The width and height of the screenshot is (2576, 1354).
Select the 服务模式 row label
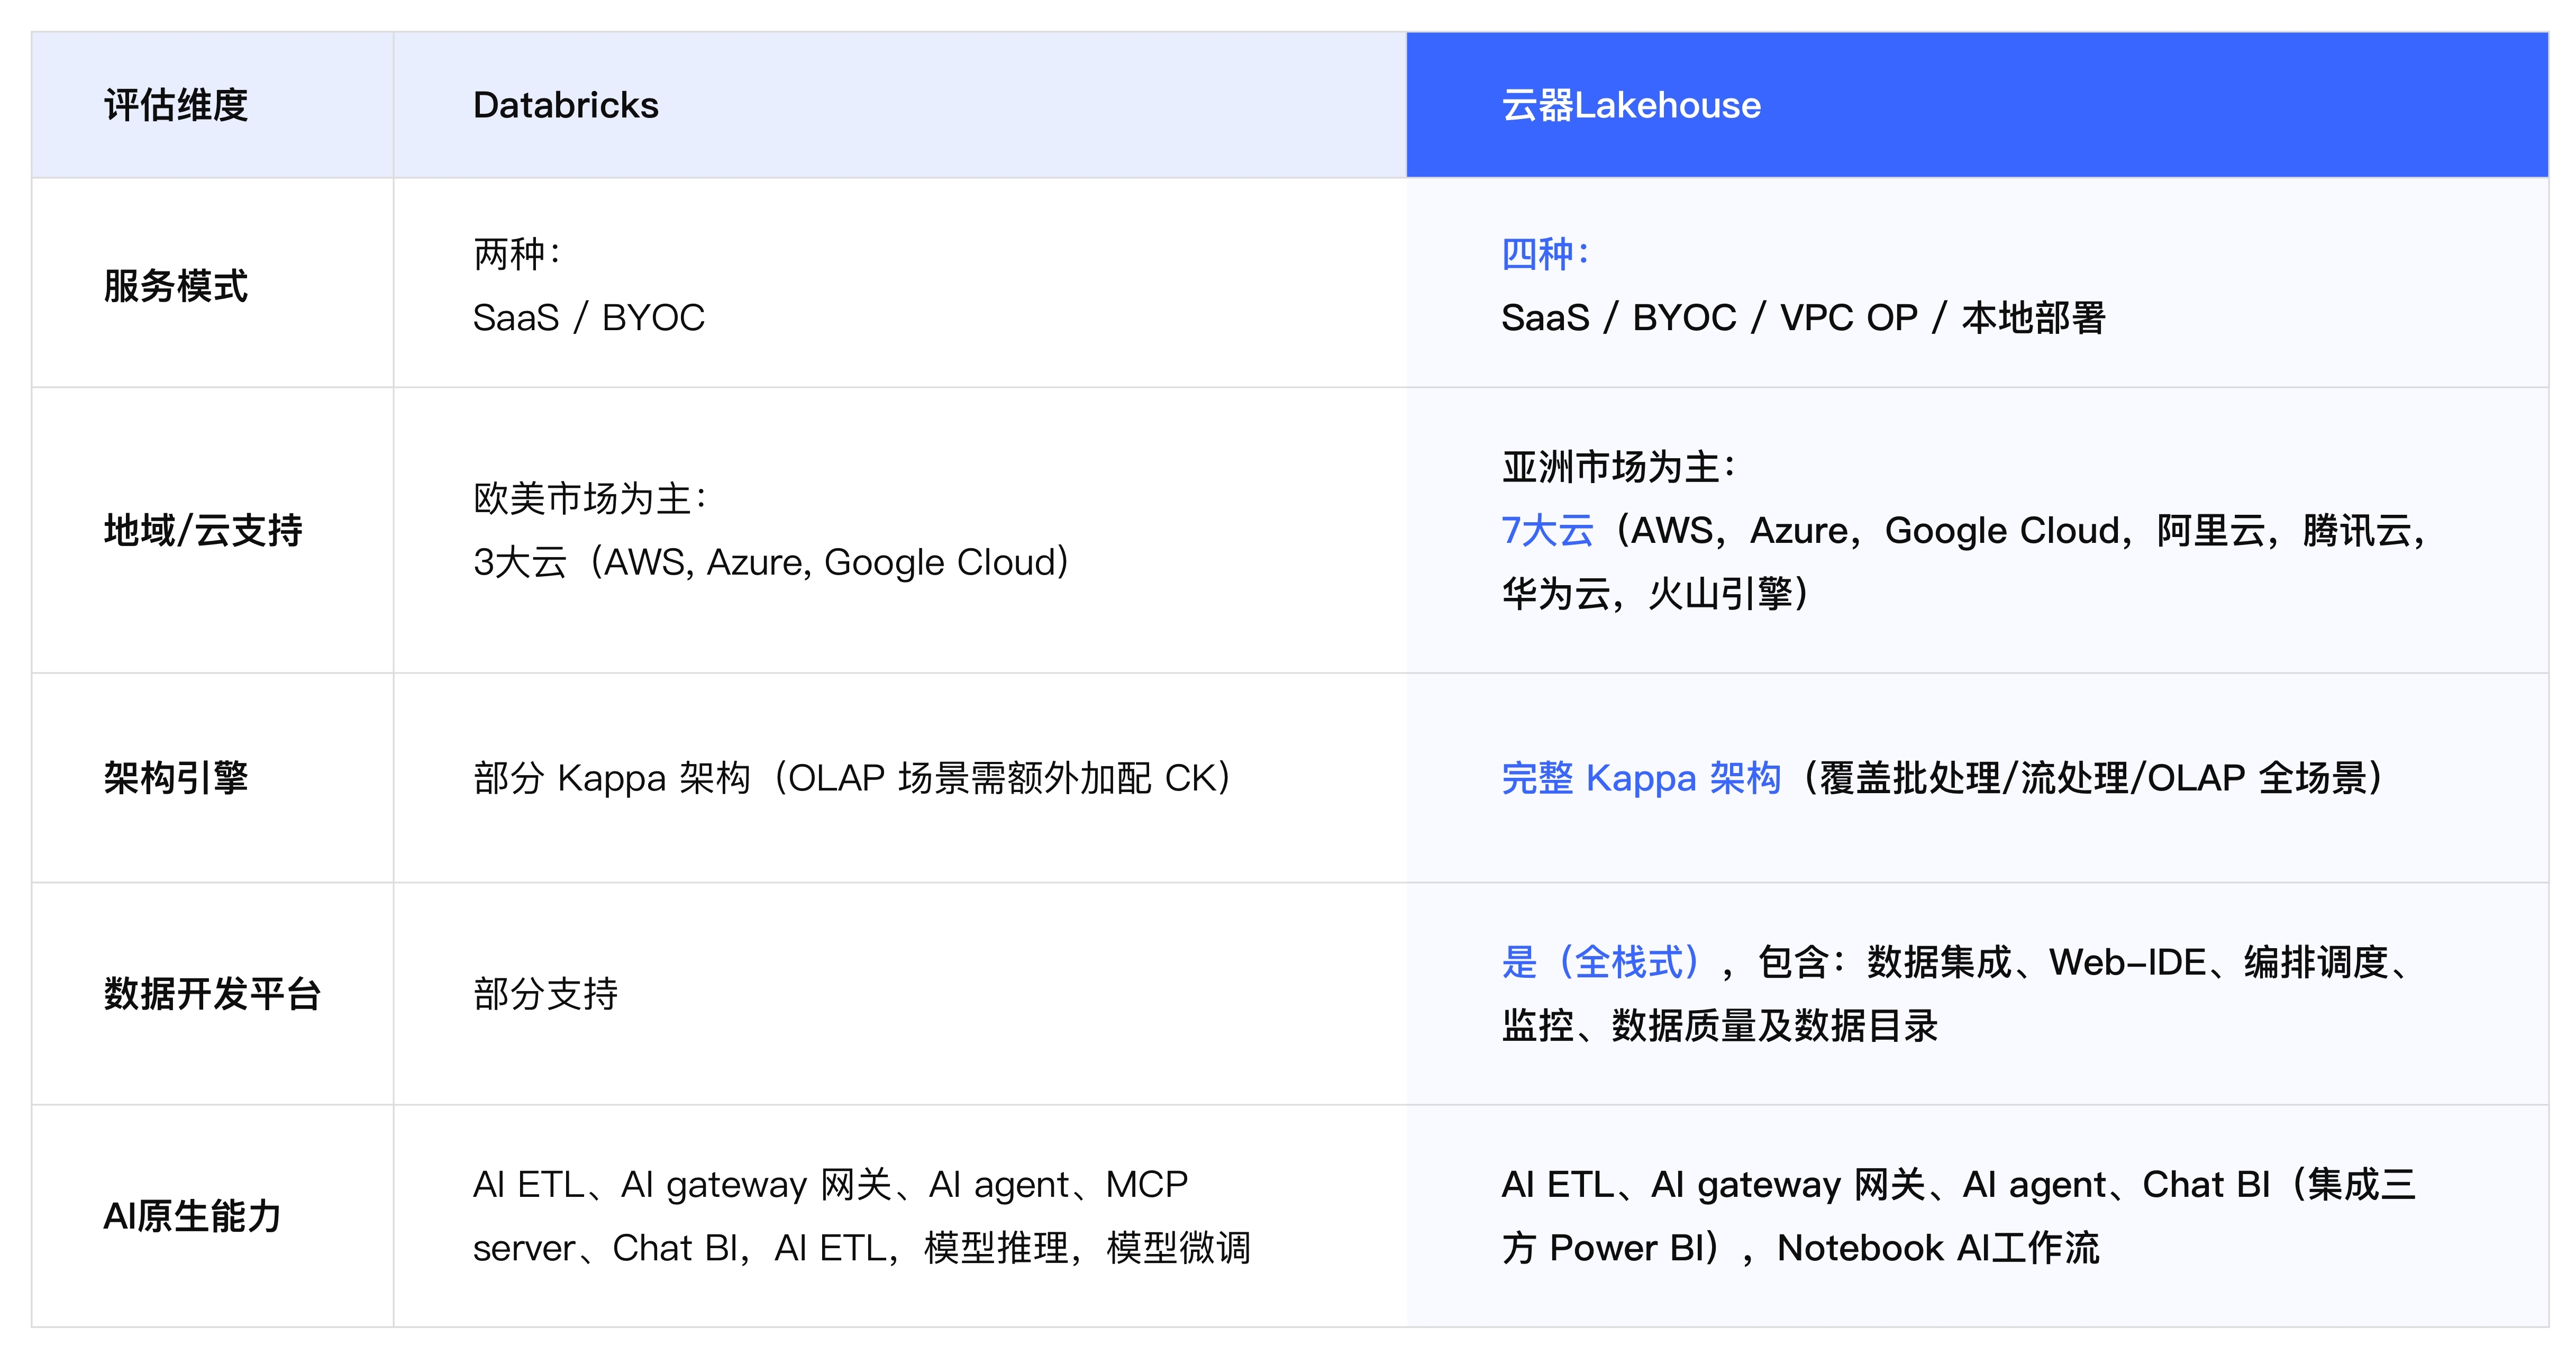click(x=176, y=286)
